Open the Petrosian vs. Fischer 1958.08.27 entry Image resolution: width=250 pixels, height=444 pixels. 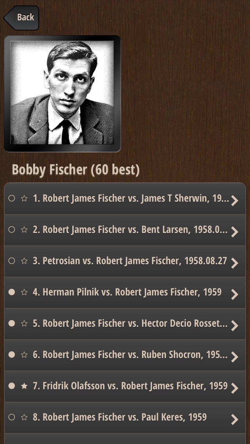[x=125, y=261]
